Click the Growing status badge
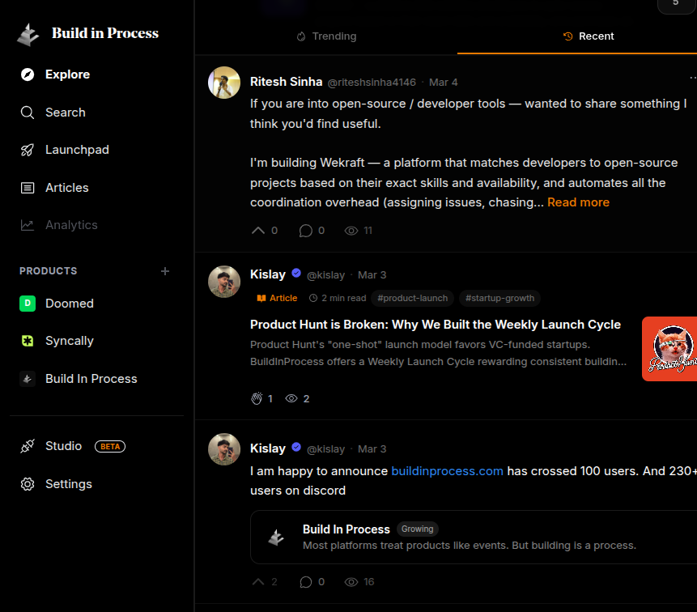Viewport: 697px width, 612px height. click(417, 529)
